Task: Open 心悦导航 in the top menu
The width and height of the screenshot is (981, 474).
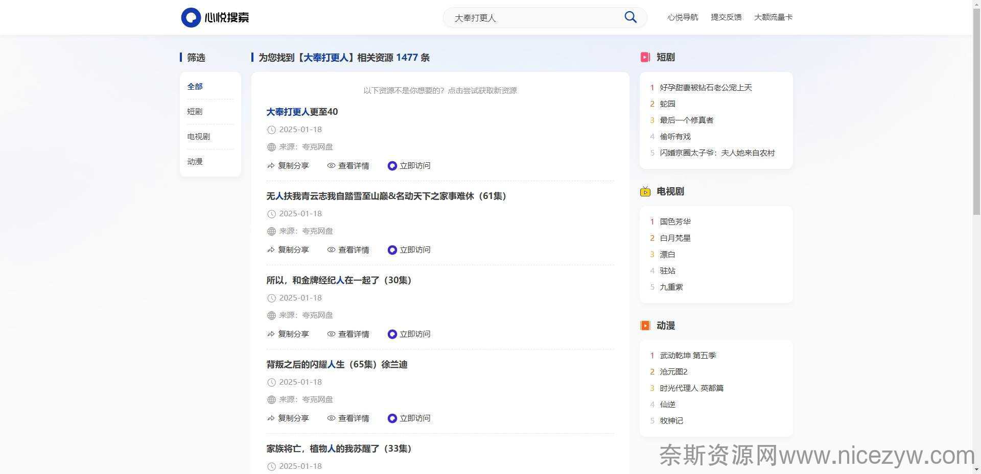Action: point(682,17)
